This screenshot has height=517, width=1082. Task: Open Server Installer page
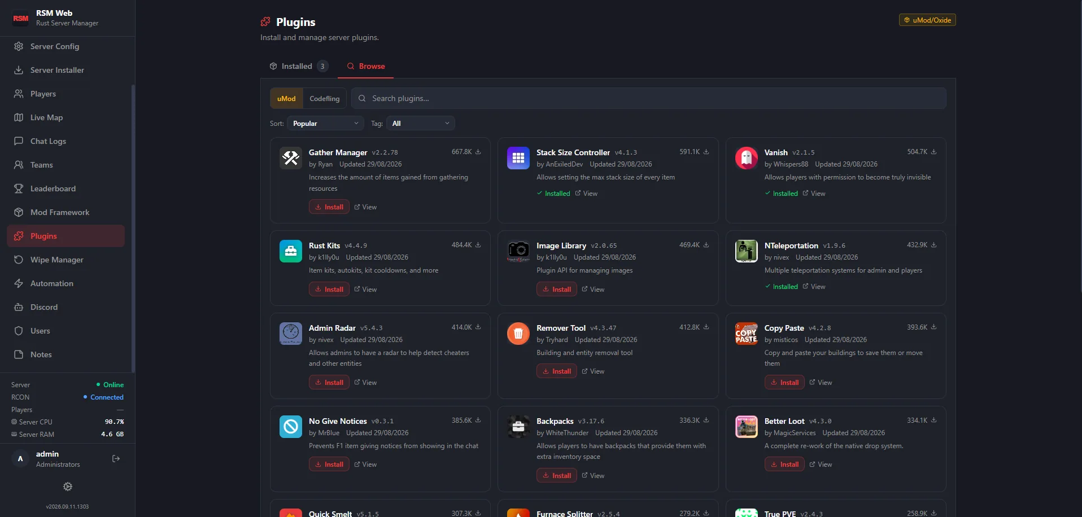66,70
